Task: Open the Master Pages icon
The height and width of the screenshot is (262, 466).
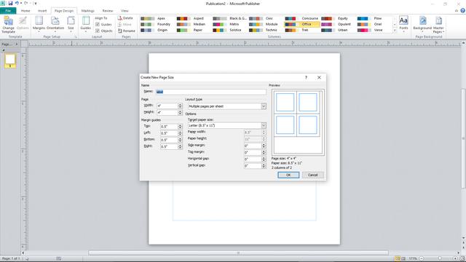Action: 438,25
